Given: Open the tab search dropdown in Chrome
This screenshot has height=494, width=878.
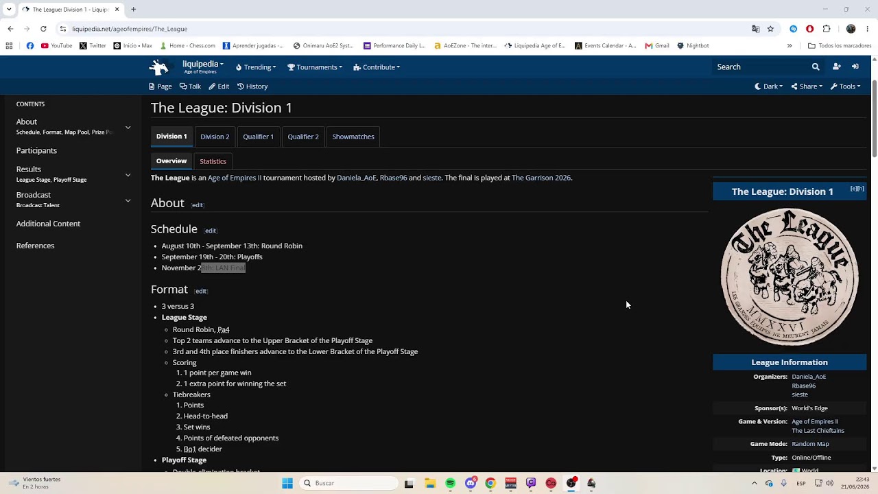Looking at the screenshot, I should [x=9, y=9].
